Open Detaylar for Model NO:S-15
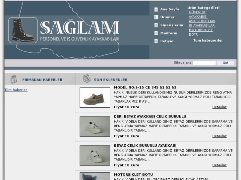This screenshot has height=180, width=241. tap(219, 107)
